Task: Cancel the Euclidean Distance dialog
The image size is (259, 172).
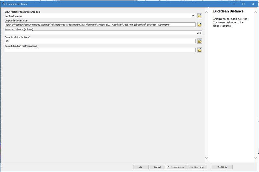Action: coord(157,167)
